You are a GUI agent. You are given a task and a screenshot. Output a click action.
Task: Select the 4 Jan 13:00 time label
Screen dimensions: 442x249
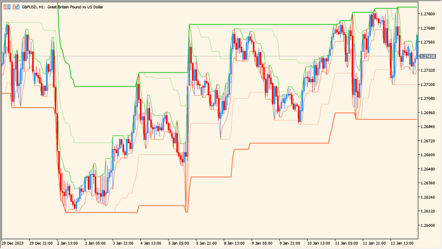151,243
